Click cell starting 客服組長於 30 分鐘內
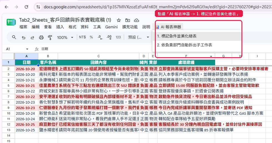 [x=186, y=124]
